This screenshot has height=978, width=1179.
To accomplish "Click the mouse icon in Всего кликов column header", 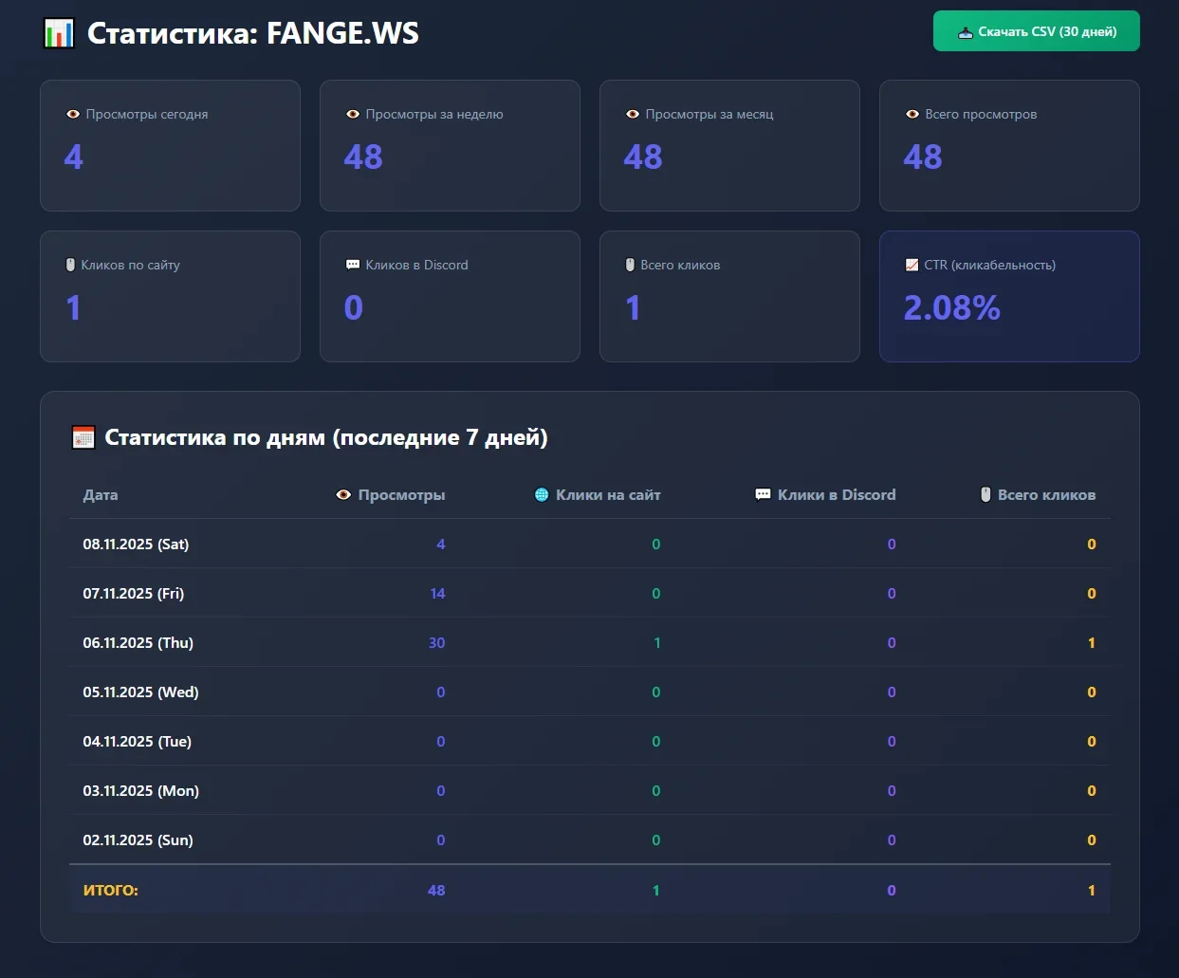I will [986, 494].
